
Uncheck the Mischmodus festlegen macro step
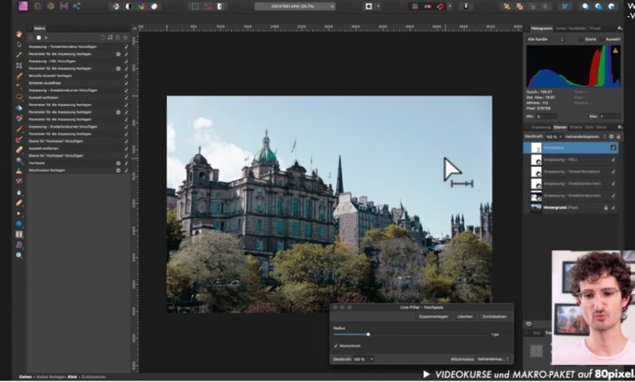click(x=126, y=171)
